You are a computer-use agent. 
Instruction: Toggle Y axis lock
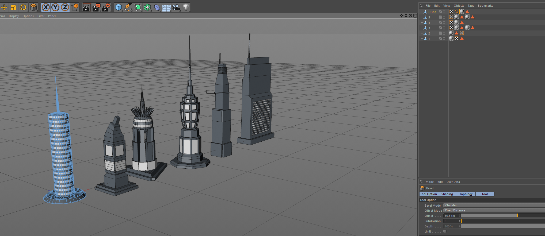[x=55, y=7]
